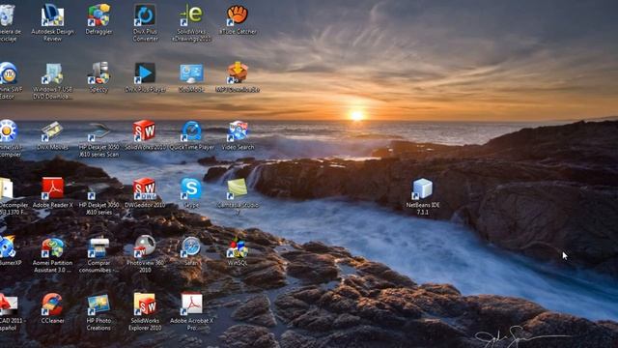Open the Speccy shortcut
The height and width of the screenshot is (348, 618).
coord(98,73)
